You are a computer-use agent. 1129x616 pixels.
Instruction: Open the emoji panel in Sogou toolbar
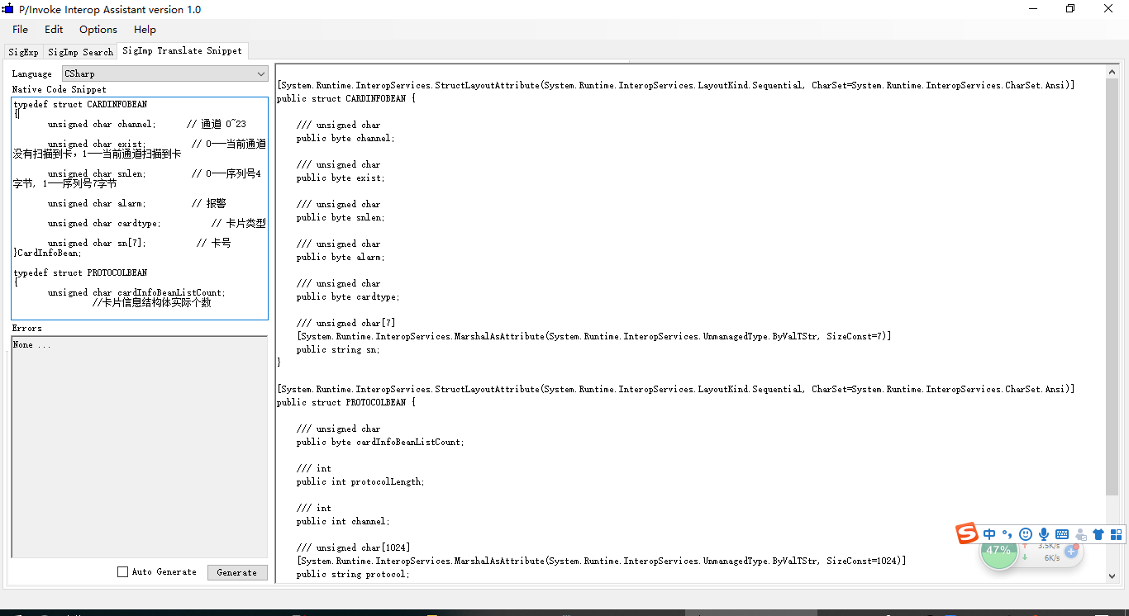pyautogui.click(x=1026, y=534)
